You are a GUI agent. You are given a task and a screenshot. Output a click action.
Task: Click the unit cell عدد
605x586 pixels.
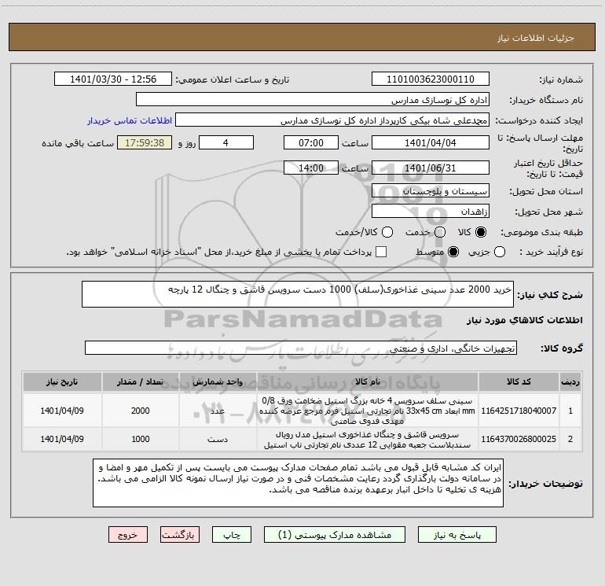(x=218, y=411)
